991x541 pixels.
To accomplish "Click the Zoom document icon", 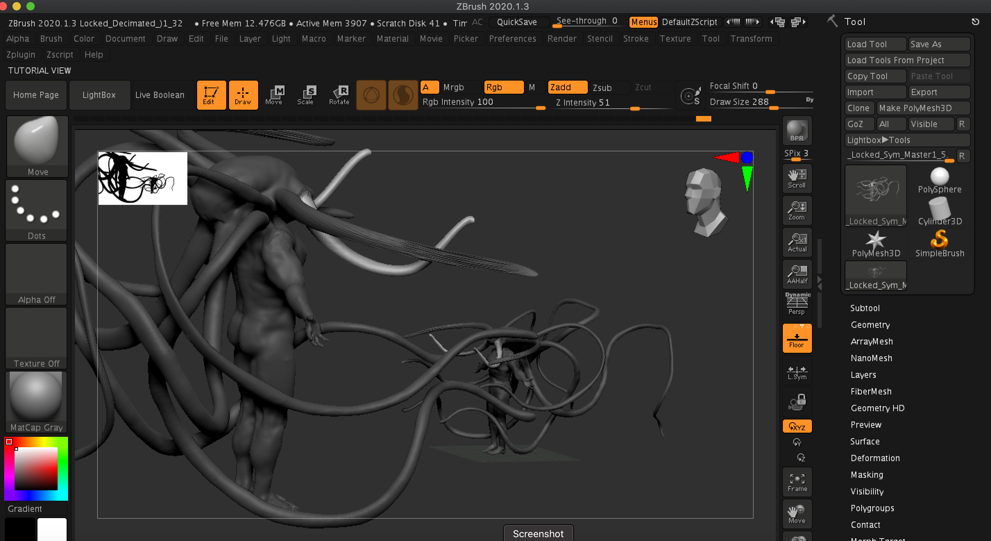I will tap(797, 210).
